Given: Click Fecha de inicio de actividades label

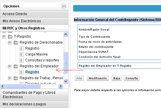Looking at the screenshot, I should tap(100, 42).
